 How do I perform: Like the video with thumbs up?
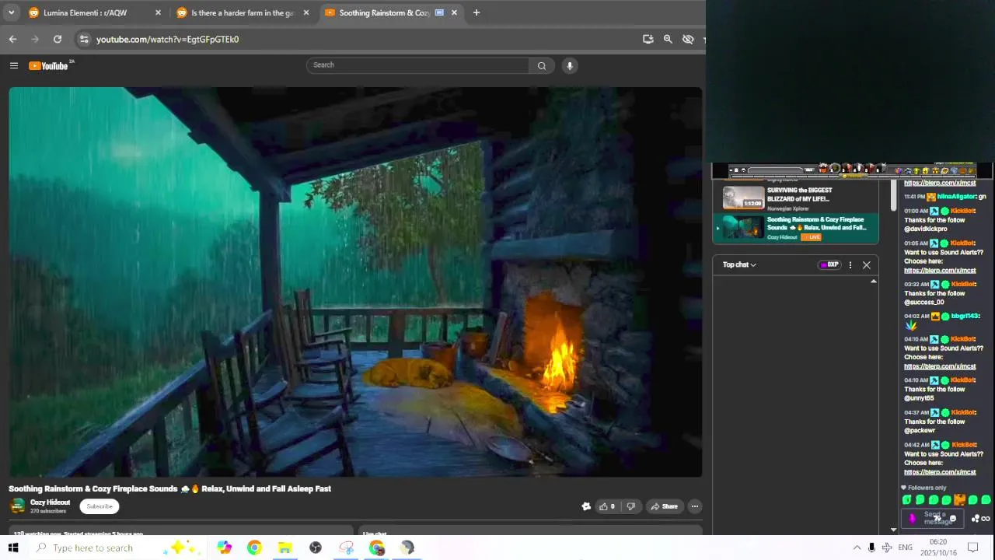[607, 506]
